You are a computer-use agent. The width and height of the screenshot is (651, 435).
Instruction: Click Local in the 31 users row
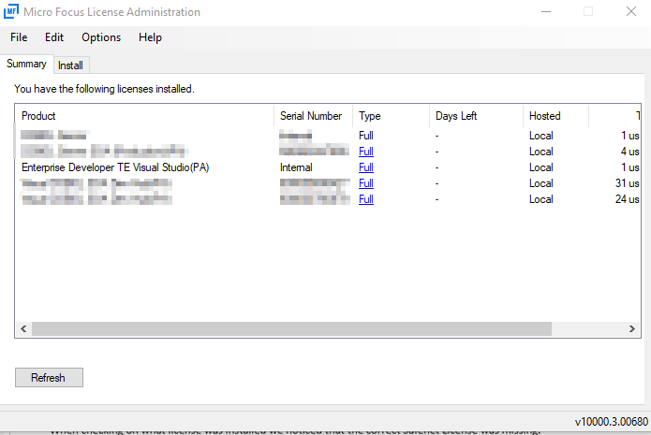tap(541, 183)
